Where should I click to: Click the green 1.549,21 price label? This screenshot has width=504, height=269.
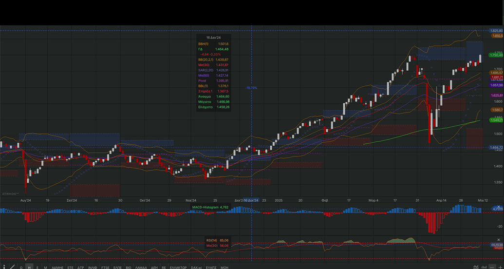[x=496, y=120]
